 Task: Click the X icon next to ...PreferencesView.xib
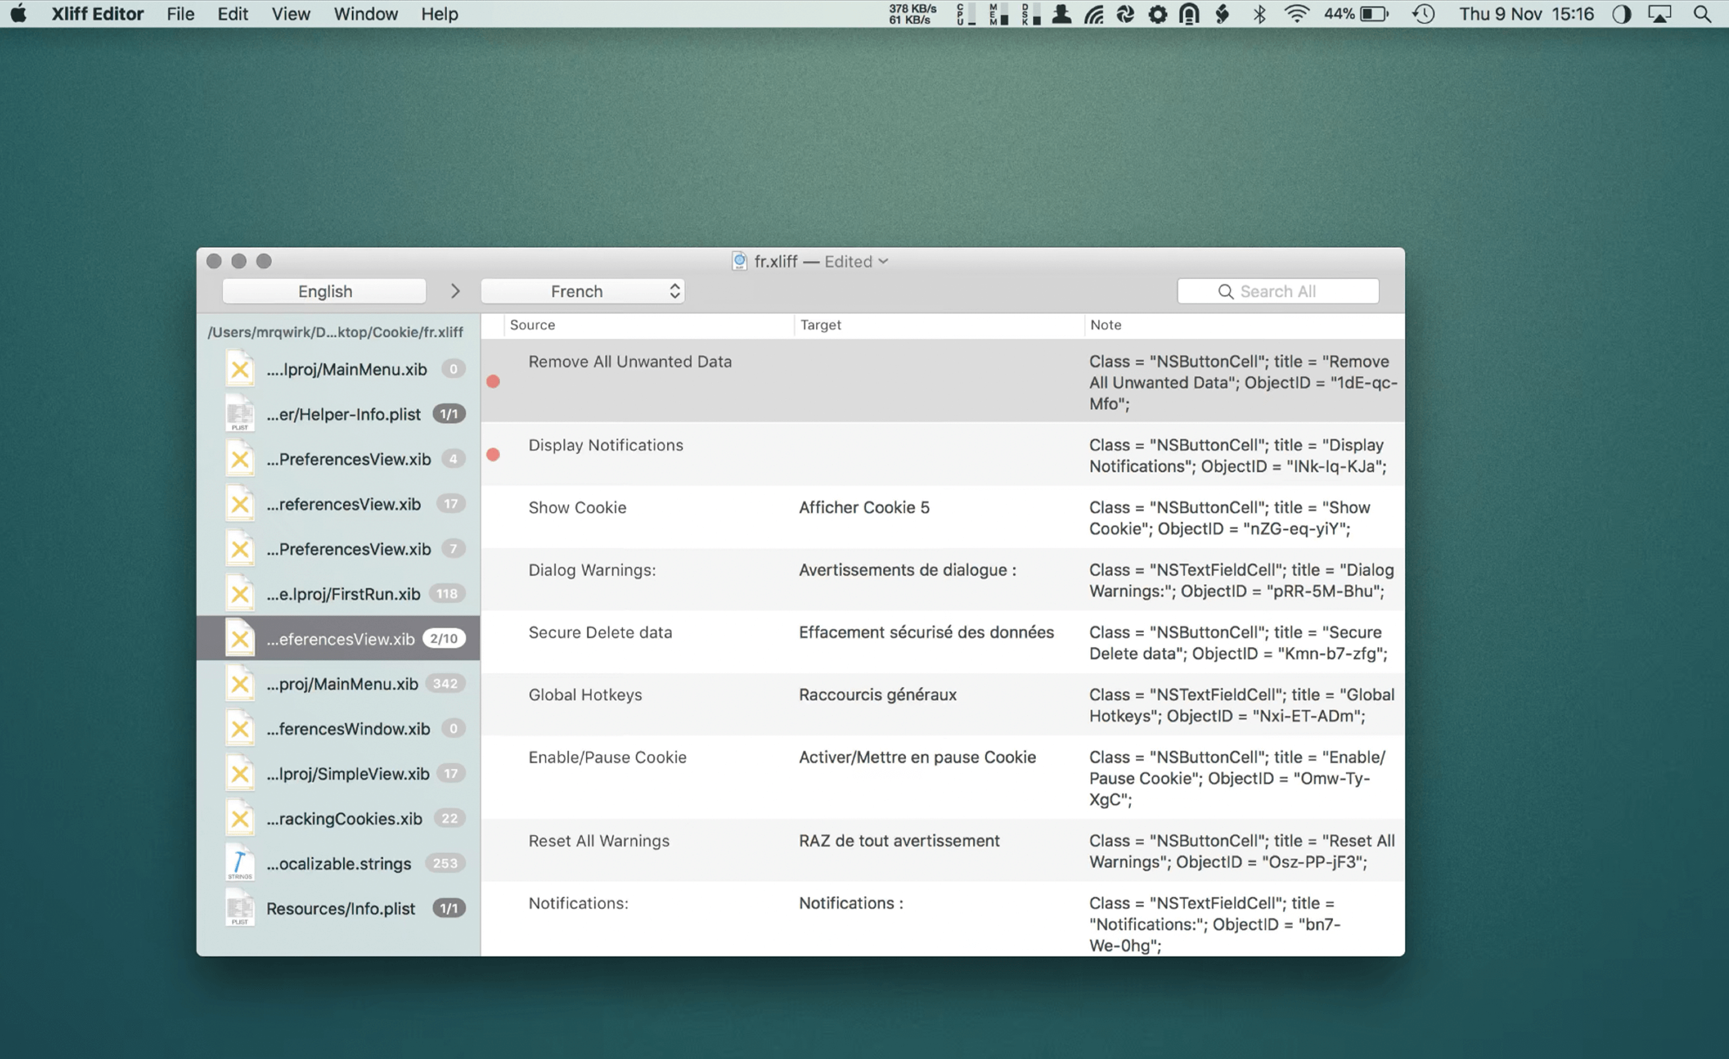tap(238, 458)
